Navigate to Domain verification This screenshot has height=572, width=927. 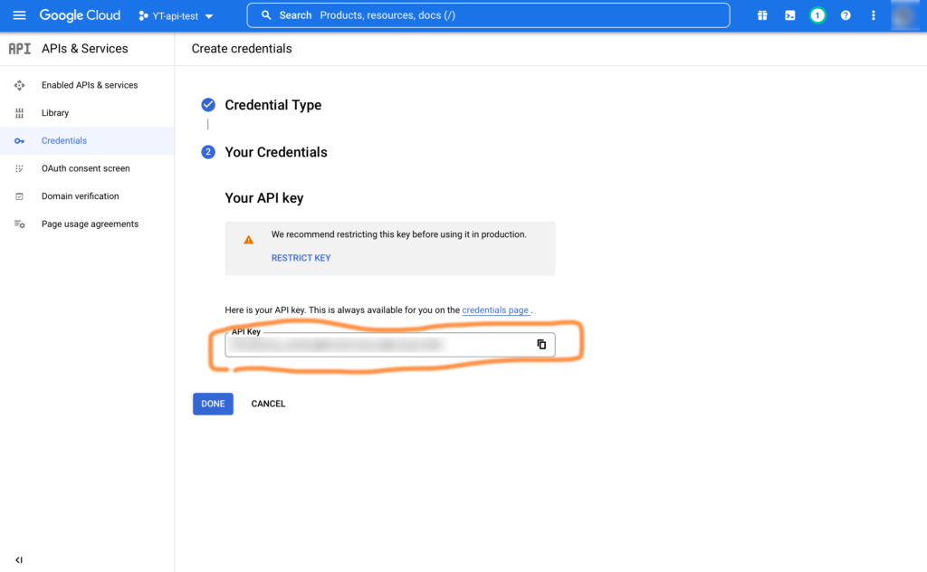(x=80, y=196)
